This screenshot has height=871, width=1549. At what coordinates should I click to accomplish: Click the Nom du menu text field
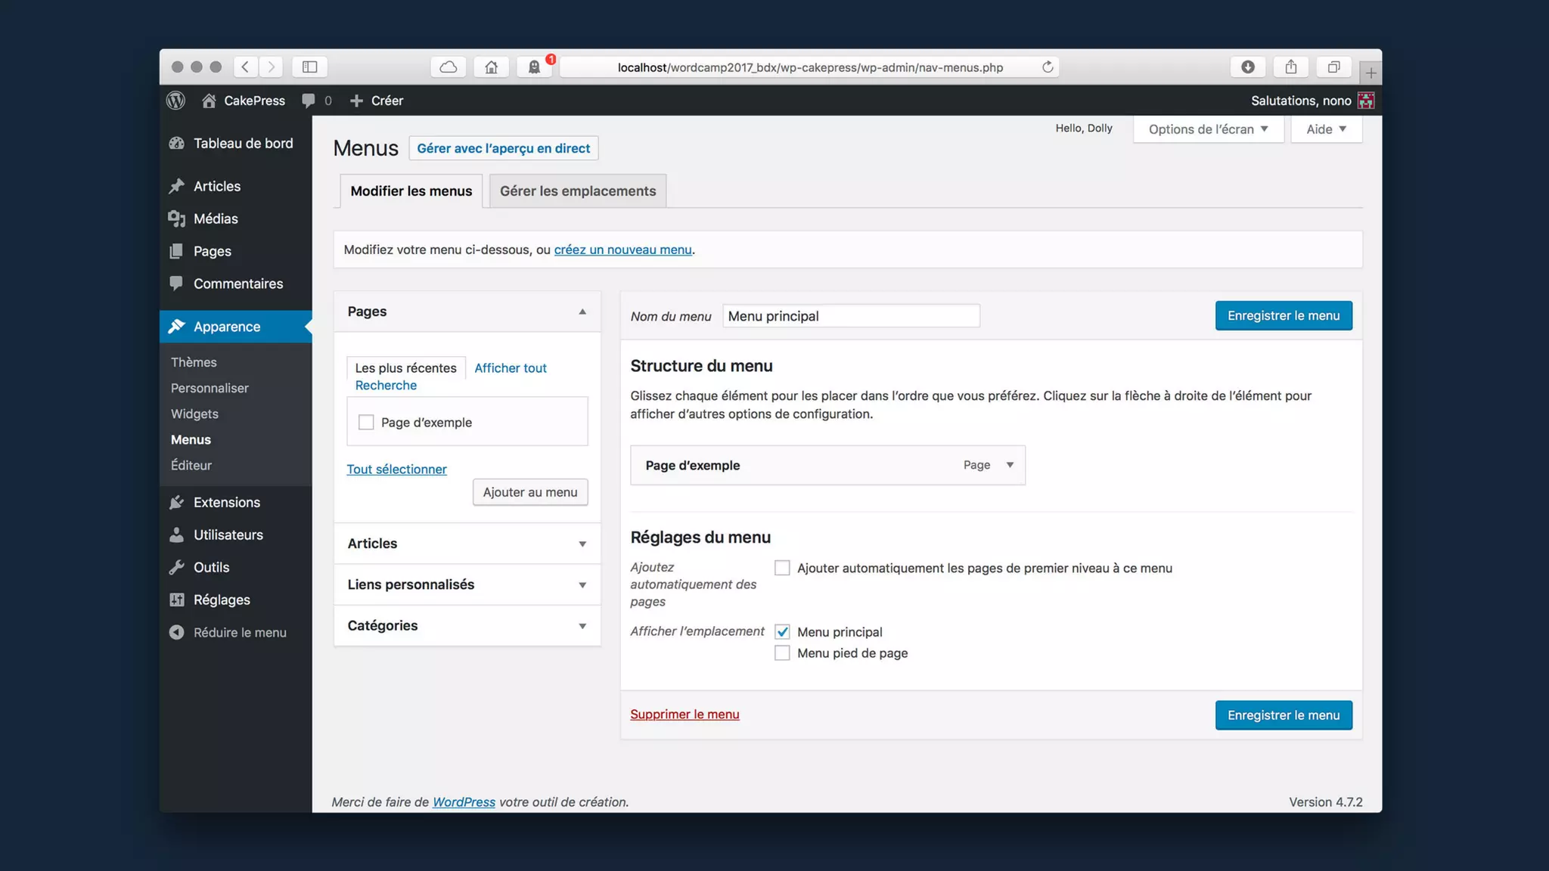(x=850, y=316)
